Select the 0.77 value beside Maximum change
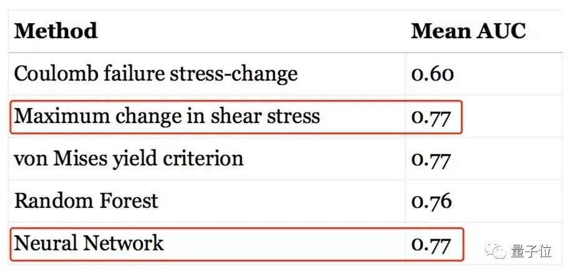Viewport: 570px width, 276px height. (x=431, y=117)
